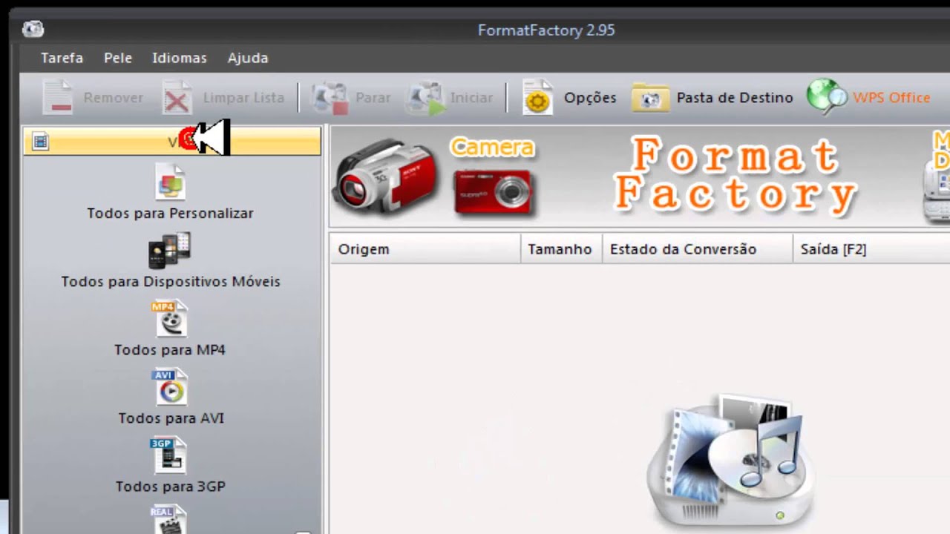Click the Parar label
This screenshot has height=534, width=950.
[373, 97]
